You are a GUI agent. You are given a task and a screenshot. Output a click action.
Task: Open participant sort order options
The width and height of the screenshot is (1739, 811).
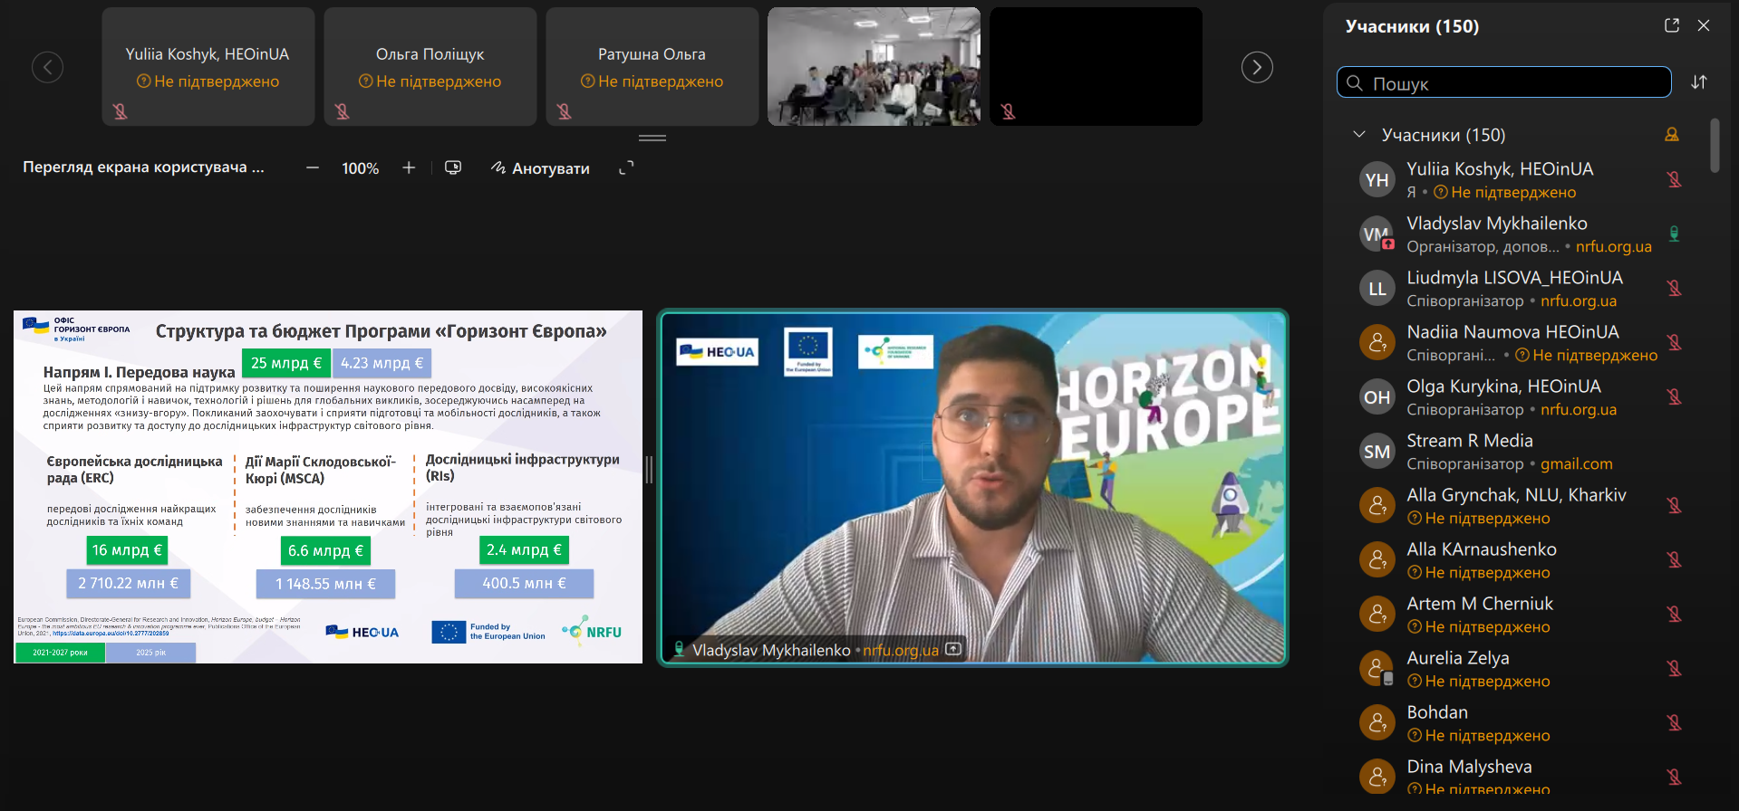click(x=1699, y=82)
